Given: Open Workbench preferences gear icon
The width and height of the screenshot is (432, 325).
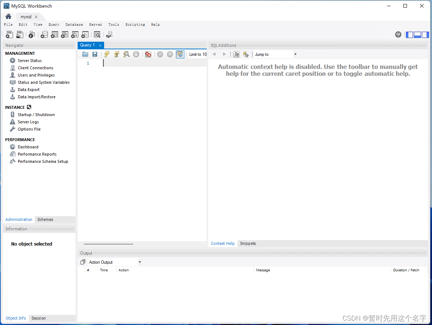Looking at the screenshot, I should pyautogui.click(x=398, y=34).
